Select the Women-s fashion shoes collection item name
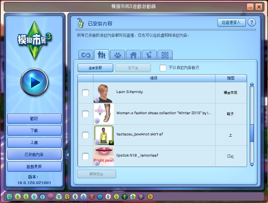 point(164,113)
